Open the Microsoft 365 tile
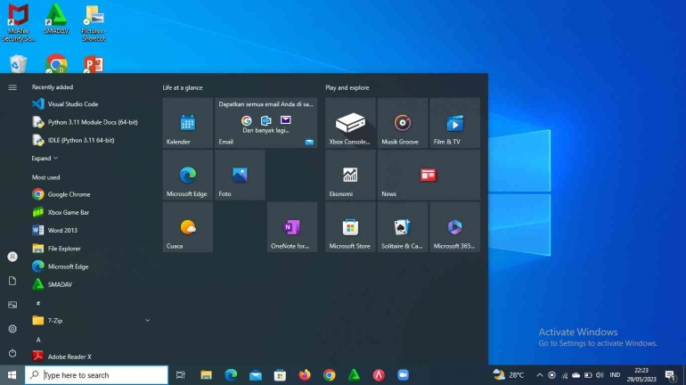 click(455, 227)
